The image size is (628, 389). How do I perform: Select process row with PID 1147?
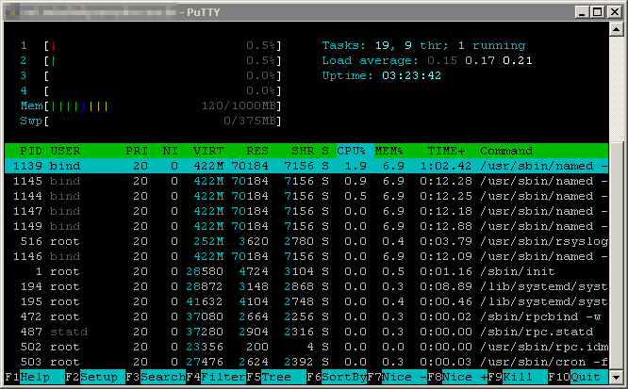(x=306, y=211)
